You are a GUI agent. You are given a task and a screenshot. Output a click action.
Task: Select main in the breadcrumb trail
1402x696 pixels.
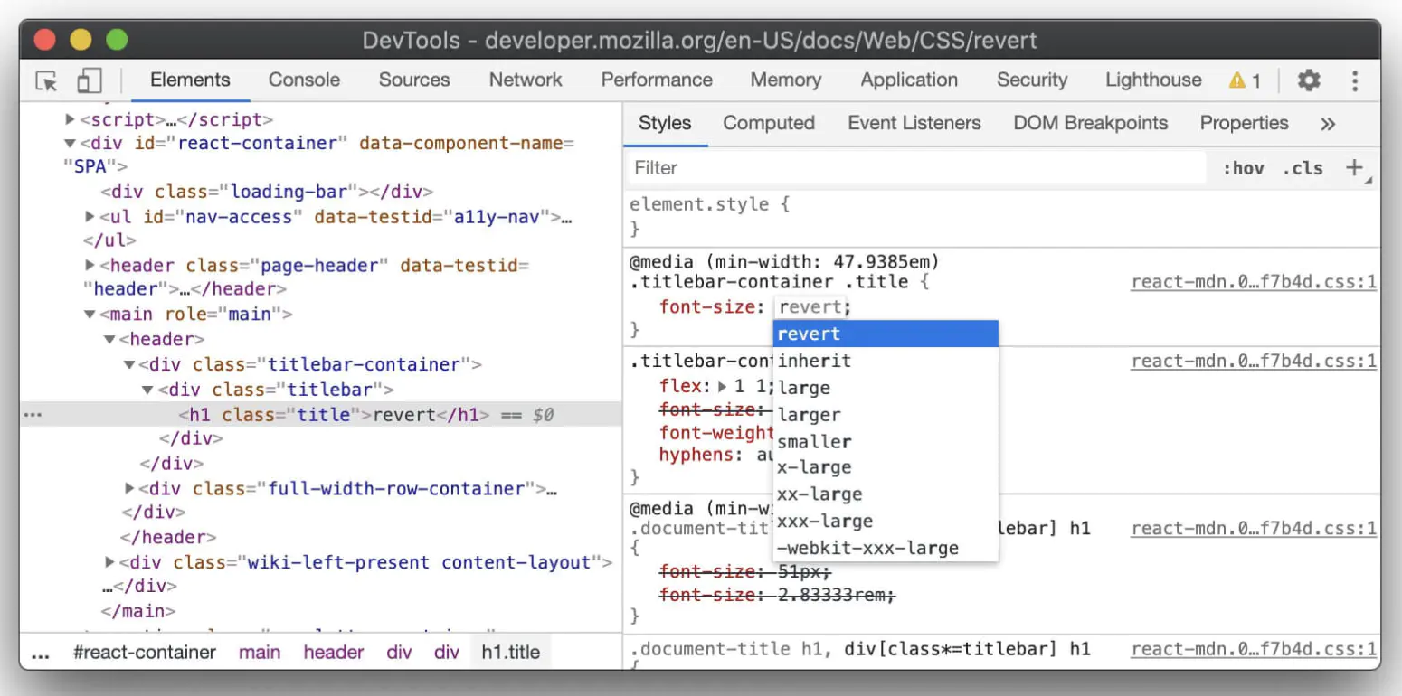[260, 653]
